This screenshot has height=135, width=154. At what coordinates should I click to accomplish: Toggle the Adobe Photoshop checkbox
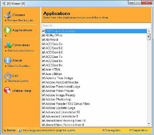43,99
